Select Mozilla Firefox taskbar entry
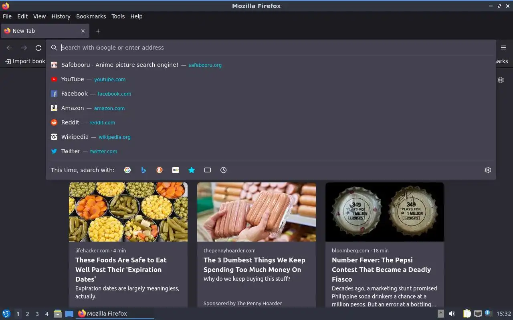Screen dimensions: 513x320 (x=115, y=314)
